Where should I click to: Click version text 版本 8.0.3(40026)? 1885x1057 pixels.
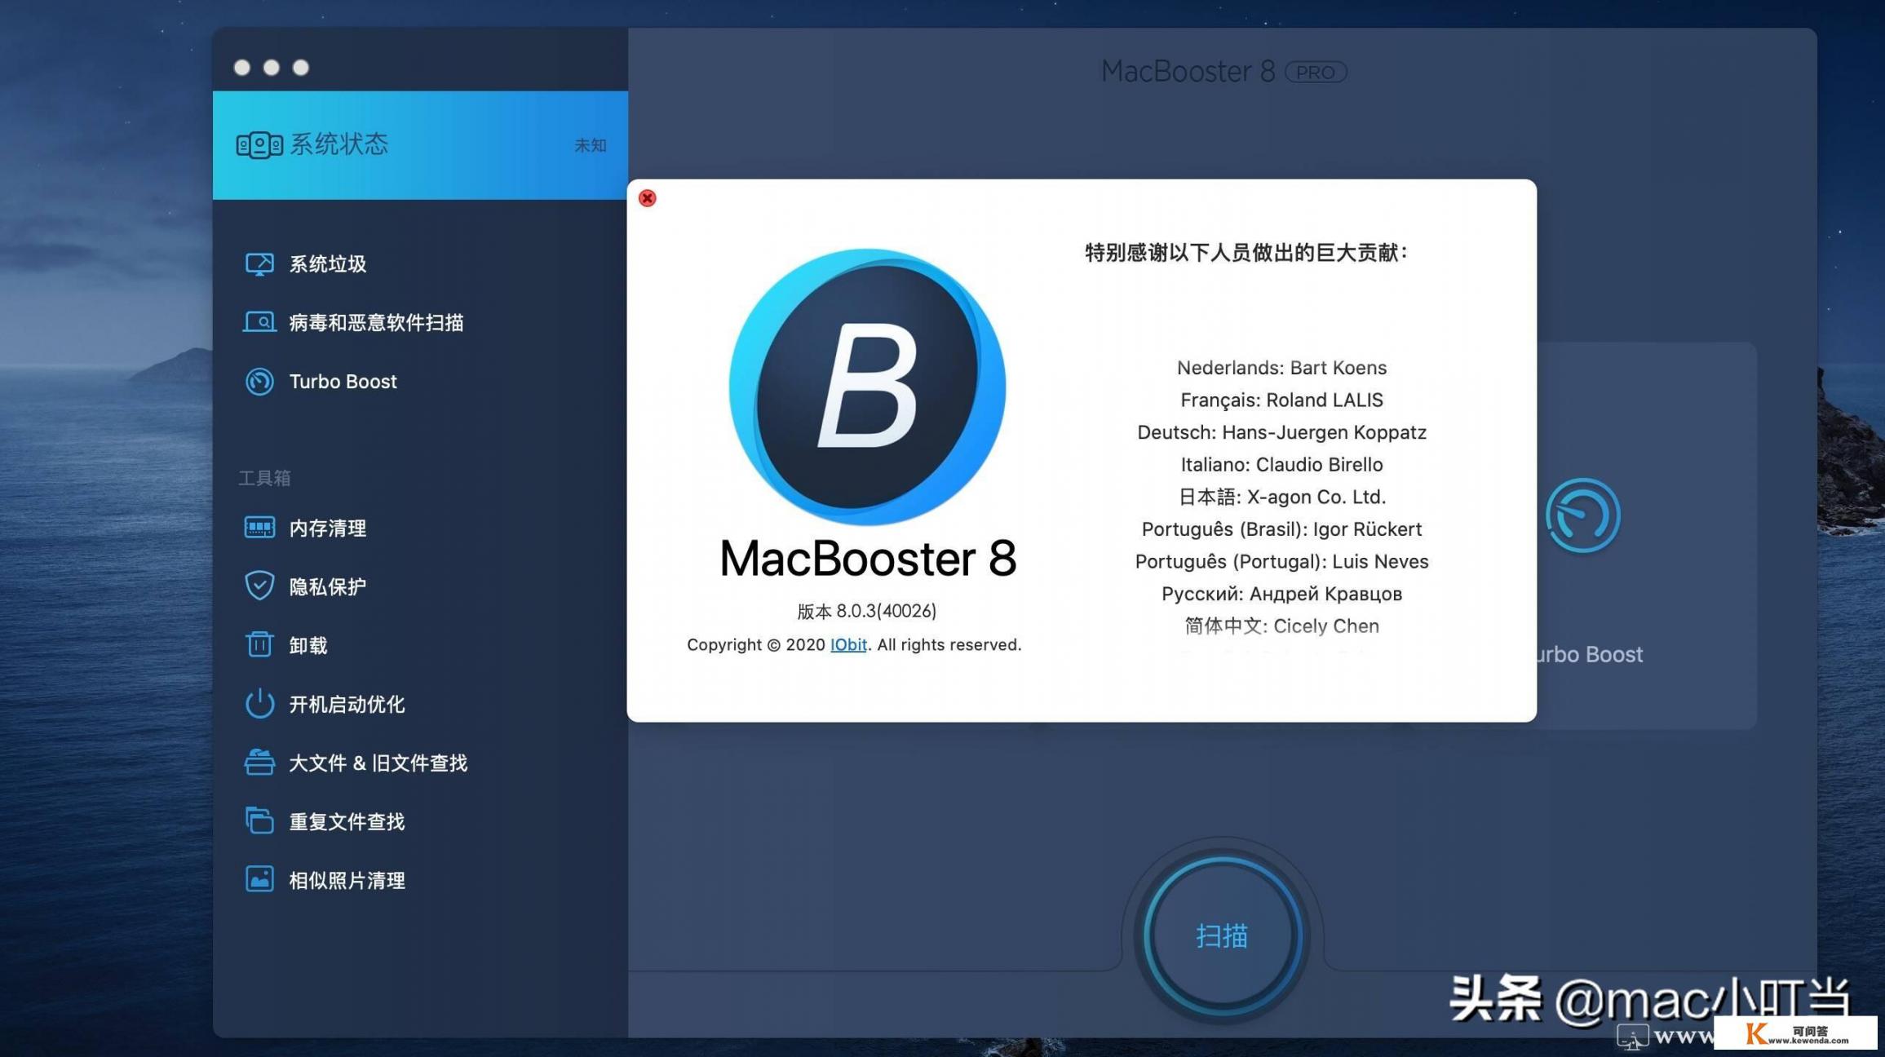coord(867,611)
